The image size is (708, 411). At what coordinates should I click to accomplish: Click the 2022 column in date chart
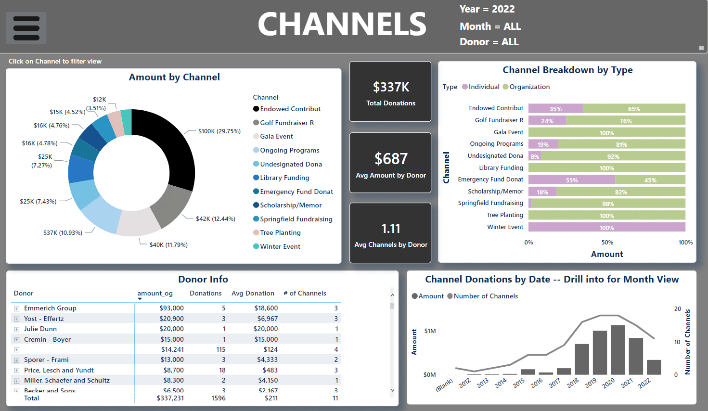tap(654, 367)
